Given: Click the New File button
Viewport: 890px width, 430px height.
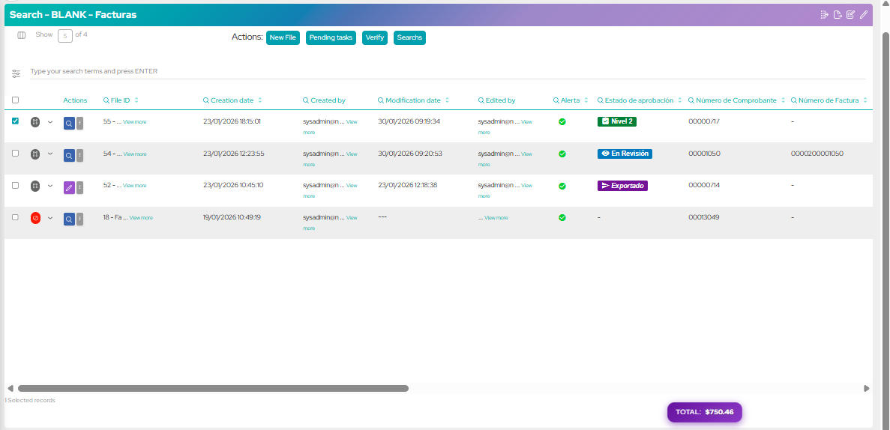Looking at the screenshot, I should point(283,37).
